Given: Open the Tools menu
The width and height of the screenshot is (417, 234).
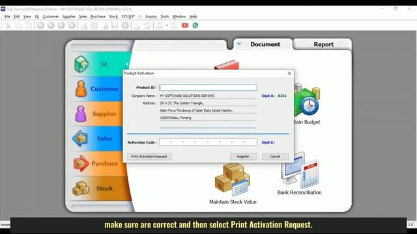Looking at the screenshot, I should (165, 16).
